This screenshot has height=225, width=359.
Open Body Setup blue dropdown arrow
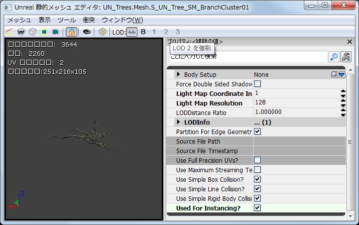(x=342, y=74)
